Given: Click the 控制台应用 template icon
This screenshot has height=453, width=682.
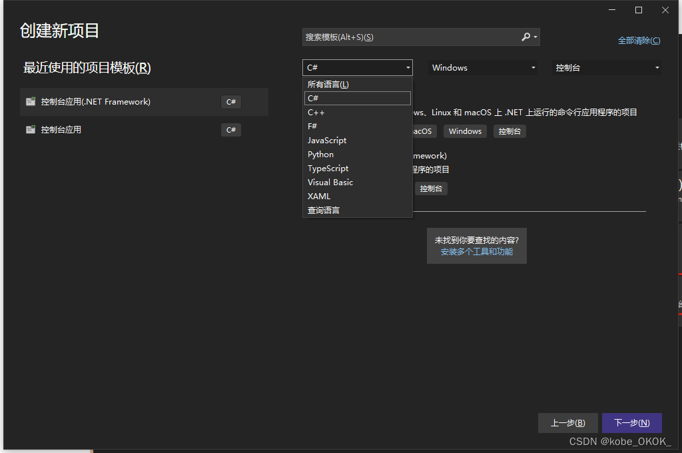Looking at the screenshot, I should click(x=31, y=129).
